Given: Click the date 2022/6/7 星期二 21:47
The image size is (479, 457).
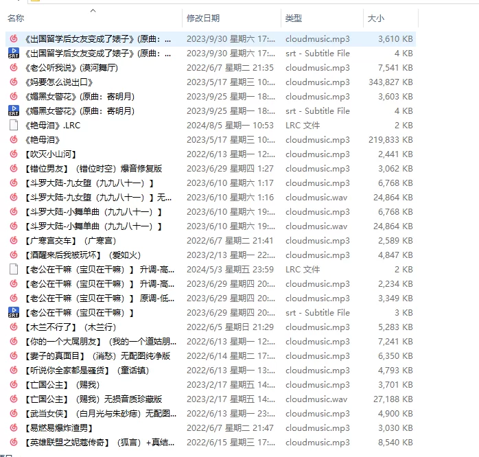Looking at the screenshot, I should [x=230, y=427].
